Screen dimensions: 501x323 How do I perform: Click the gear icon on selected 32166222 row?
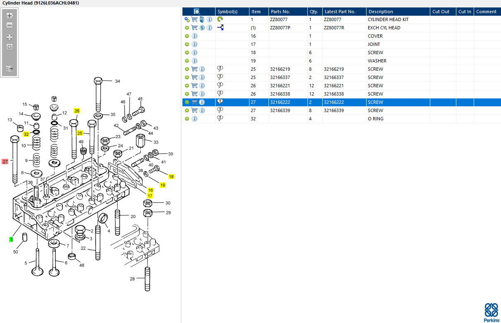tap(187, 102)
